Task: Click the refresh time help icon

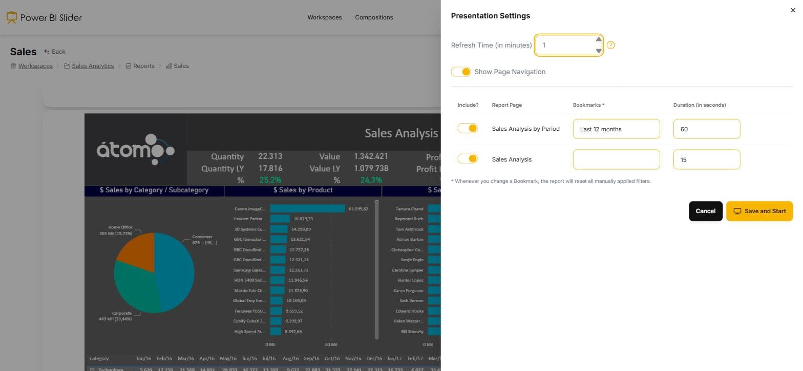Action: [610, 45]
